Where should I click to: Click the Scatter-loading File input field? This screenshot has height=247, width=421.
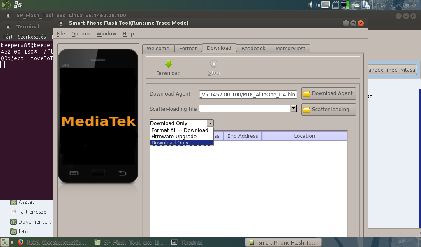[x=245, y=108]
